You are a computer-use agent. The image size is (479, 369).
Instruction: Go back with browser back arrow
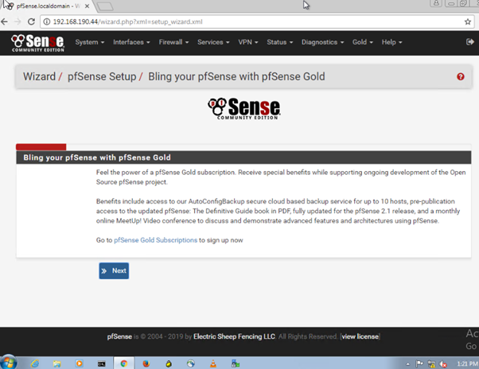(5, 21)
